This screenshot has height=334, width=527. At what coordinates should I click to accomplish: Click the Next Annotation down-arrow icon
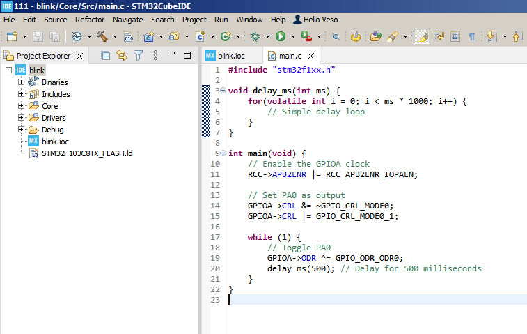point(490,36)
